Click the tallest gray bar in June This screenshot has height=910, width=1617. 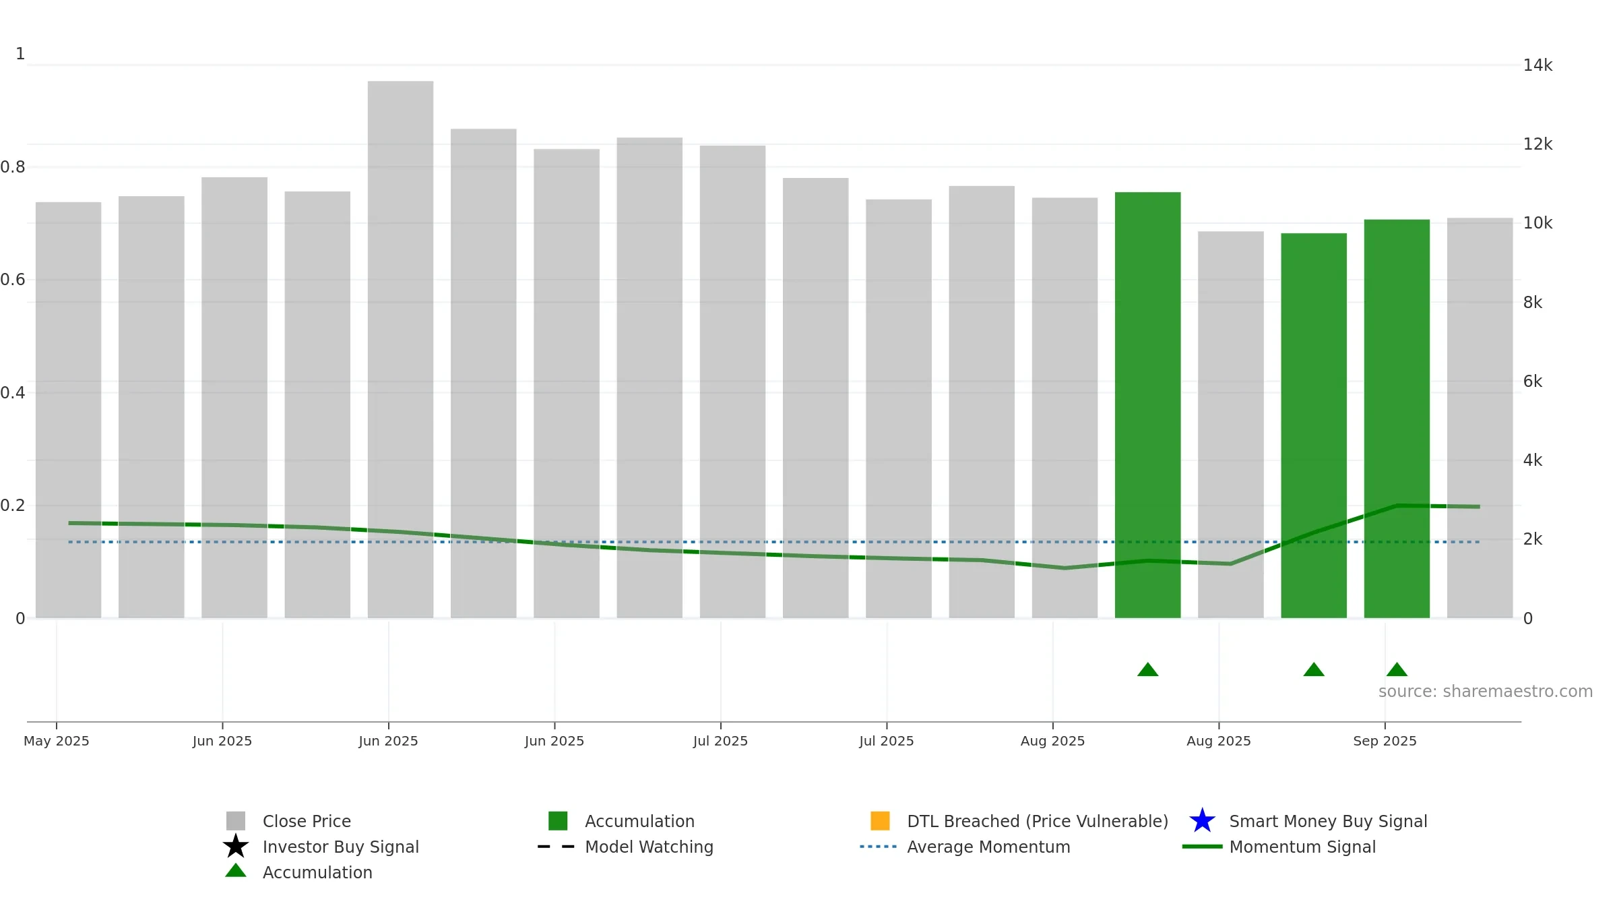400,349
